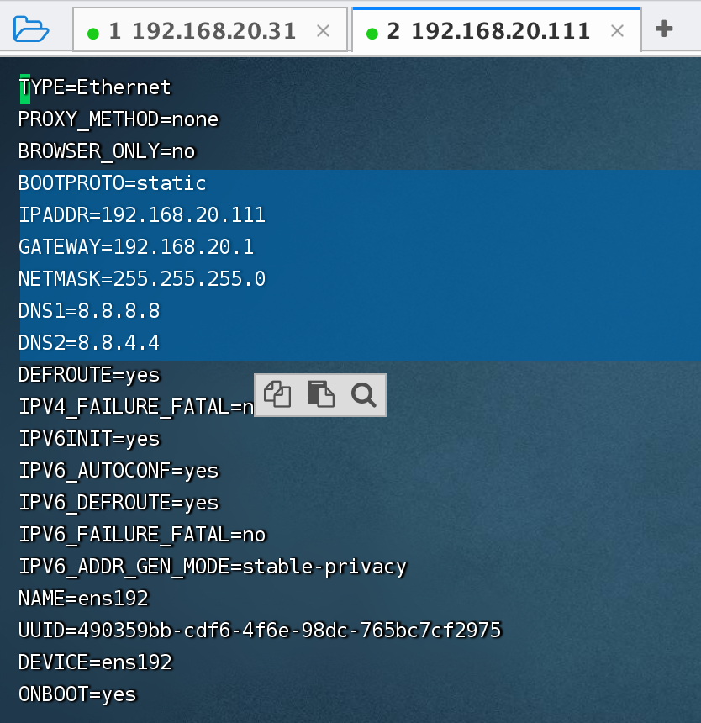The image size is (701, 723).
Task: Close the 192.168.20.31 tab
Action: pos(324,29)
